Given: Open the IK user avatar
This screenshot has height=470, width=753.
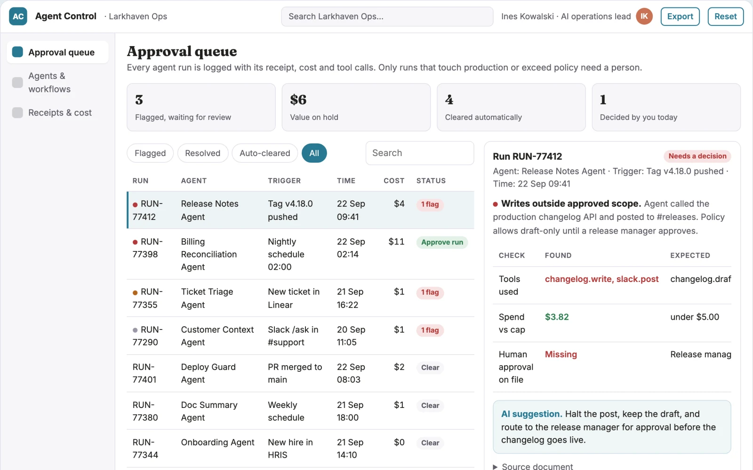Looking at the screenshot, I should click(644, 16).
